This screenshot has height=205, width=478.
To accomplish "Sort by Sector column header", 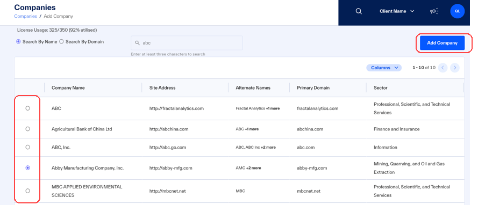I will (381, 87).
